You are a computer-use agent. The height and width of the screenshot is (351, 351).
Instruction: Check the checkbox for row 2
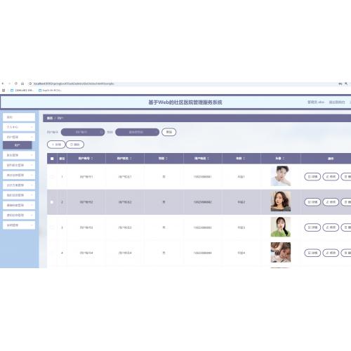point(52,202)
